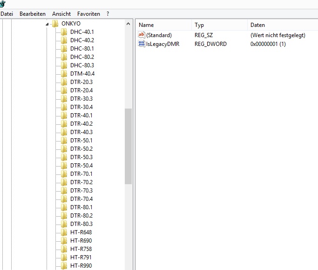Open the Favoriten menu
The width and height of the screenshot is (318, 270).
point(88,14)
